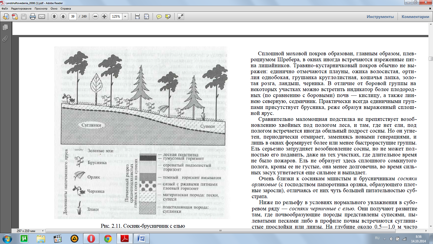Open the Инструменты pane
Viewport: 433px width, 244px height.
[380, 17]
